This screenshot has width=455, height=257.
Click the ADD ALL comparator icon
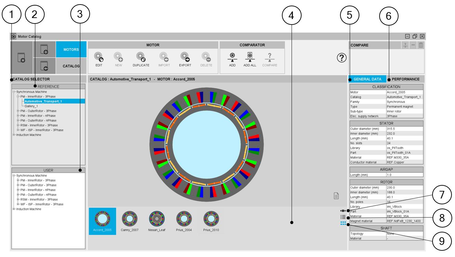pos(250,57)
